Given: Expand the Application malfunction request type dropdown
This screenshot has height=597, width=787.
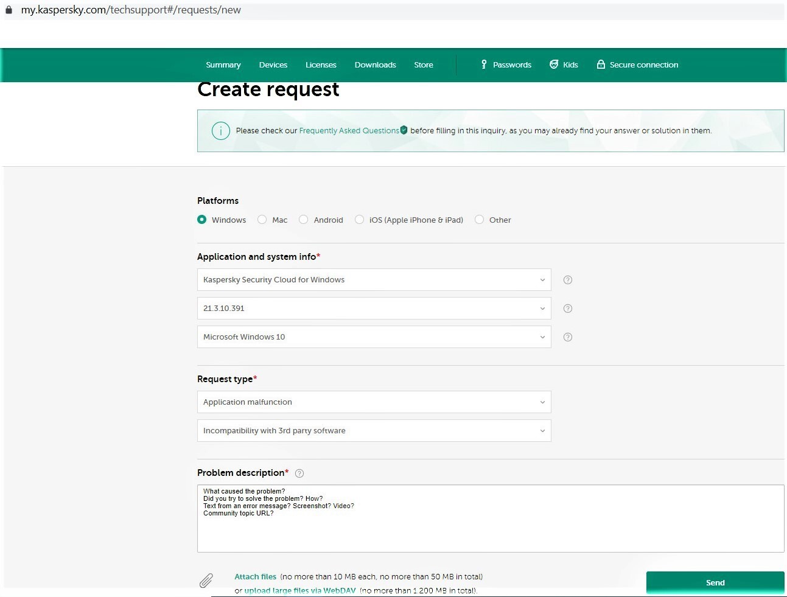Looking at the screenshot, I should click(x=374, y=402).
